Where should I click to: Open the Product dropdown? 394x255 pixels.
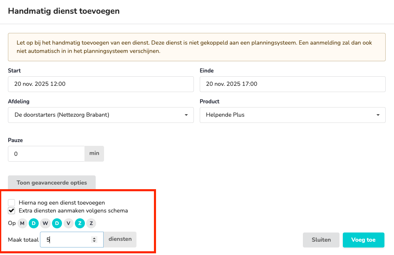pyautogui.click(x=292, y=115)
